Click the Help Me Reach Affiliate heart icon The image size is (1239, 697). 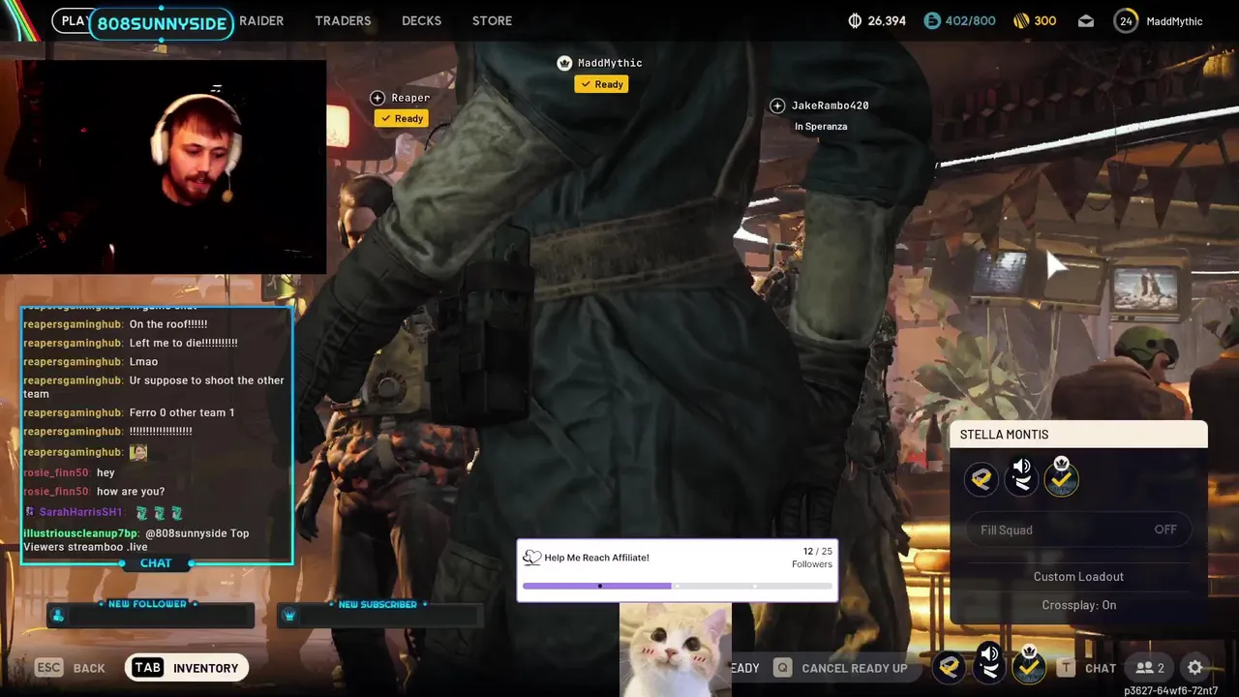[531, 558]
